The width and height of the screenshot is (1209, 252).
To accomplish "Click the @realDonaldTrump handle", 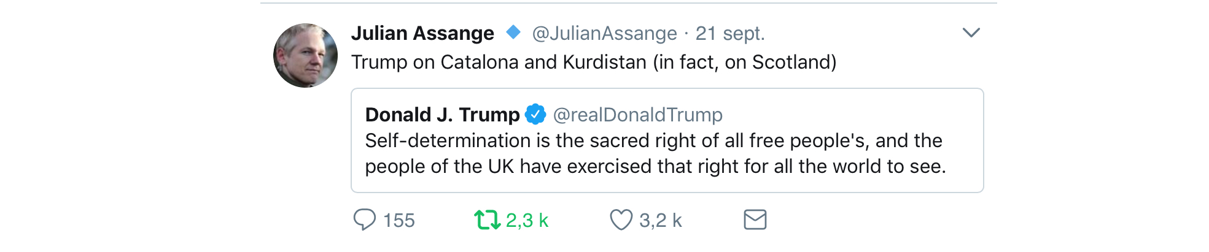I will [637, 115].
